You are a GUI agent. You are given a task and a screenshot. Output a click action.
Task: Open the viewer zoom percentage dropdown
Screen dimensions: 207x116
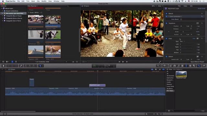click(x=154, y=6)
